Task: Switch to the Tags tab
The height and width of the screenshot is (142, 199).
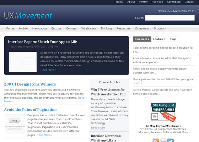Action: pos(173,39)
